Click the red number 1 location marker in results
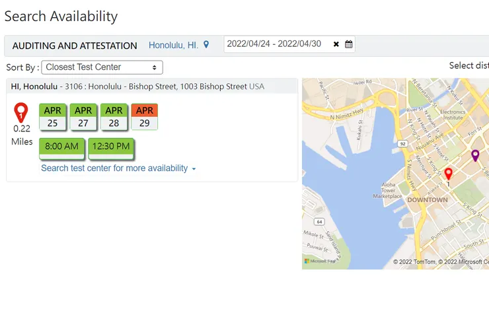This screenshot has width=489, height=309. pos(21,112)
